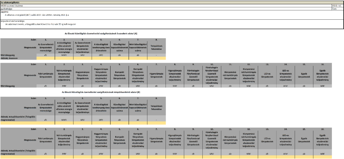Click 'Adatok, összesen' cell under 'elszámolási teljesítménye'
Image resolution: width=344 pixels, height=159 pixels.
pos(83,58)
